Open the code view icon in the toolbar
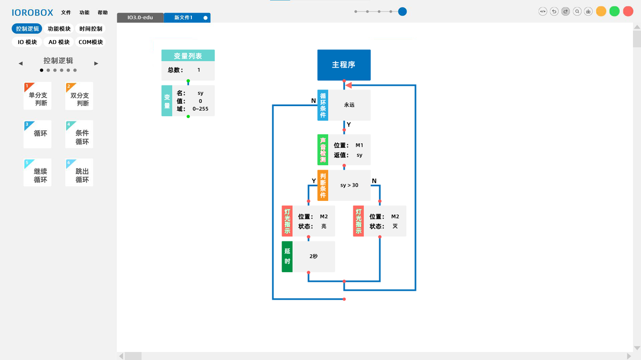 [x=543, y=11]
